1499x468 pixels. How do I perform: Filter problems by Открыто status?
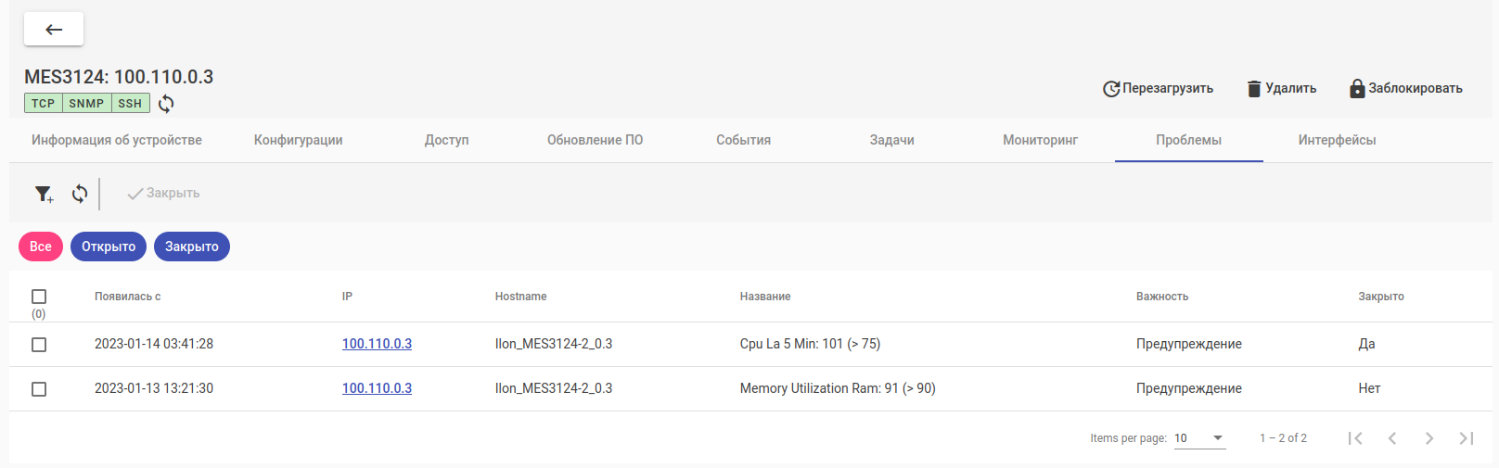pyautogui.click(x=109, y=247)
